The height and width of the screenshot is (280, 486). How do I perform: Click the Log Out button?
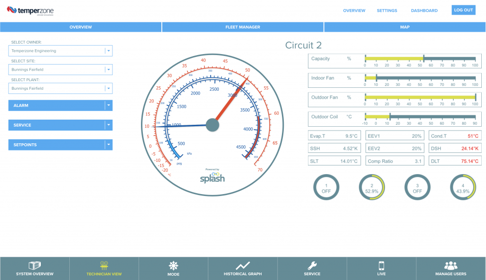tap(463, 10)
